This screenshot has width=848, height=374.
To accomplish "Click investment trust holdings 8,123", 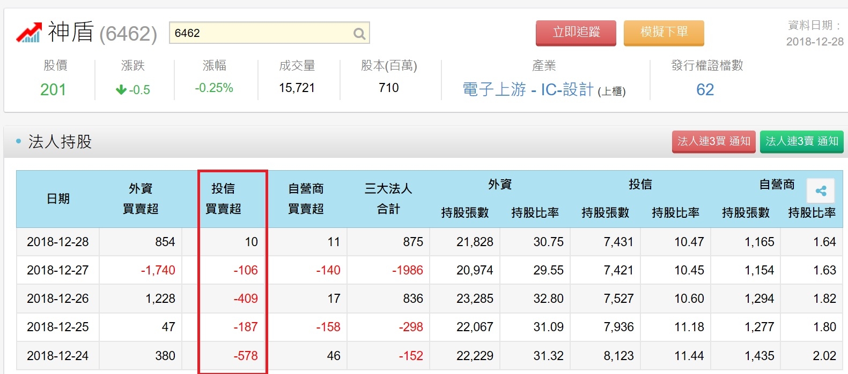I will coord(618,356).
